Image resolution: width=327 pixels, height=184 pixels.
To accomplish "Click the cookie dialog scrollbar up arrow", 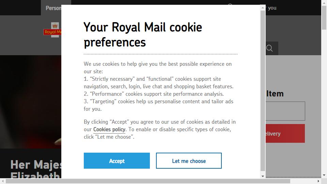I will (x=263, y=8).
